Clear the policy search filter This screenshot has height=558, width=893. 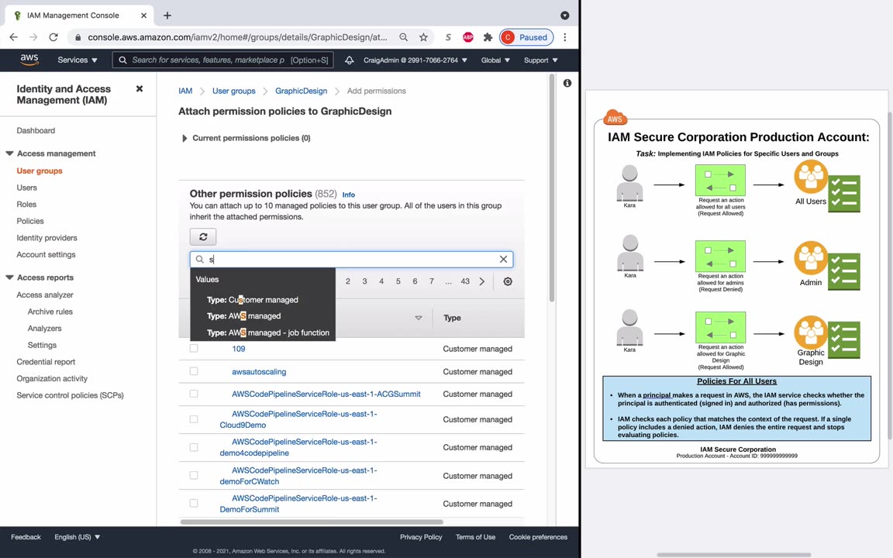[503, 259]
